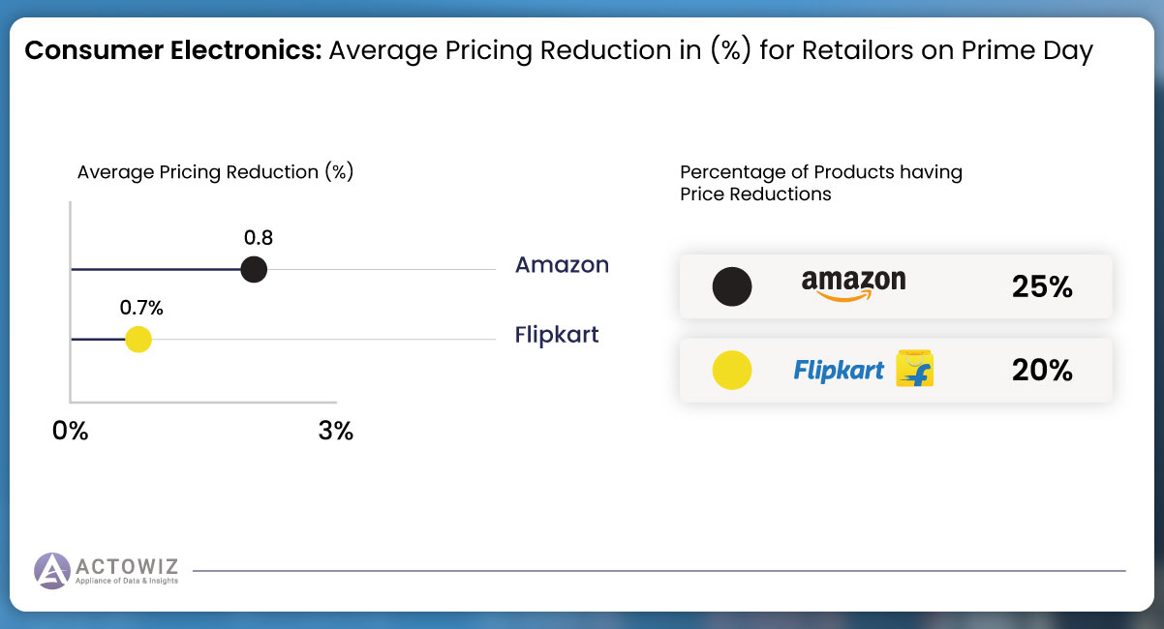Click the black Amazon data point

tap(254, 269)
